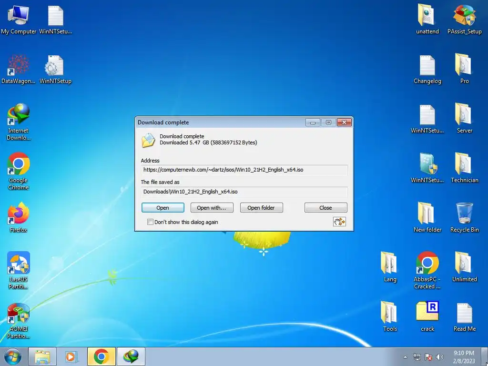
Task: Select the Pro folder icon
Action: tap(464, 69)
